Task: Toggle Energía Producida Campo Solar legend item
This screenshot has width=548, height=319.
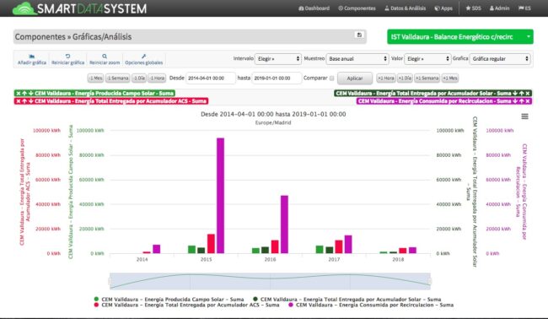Action: click(169, 300)
